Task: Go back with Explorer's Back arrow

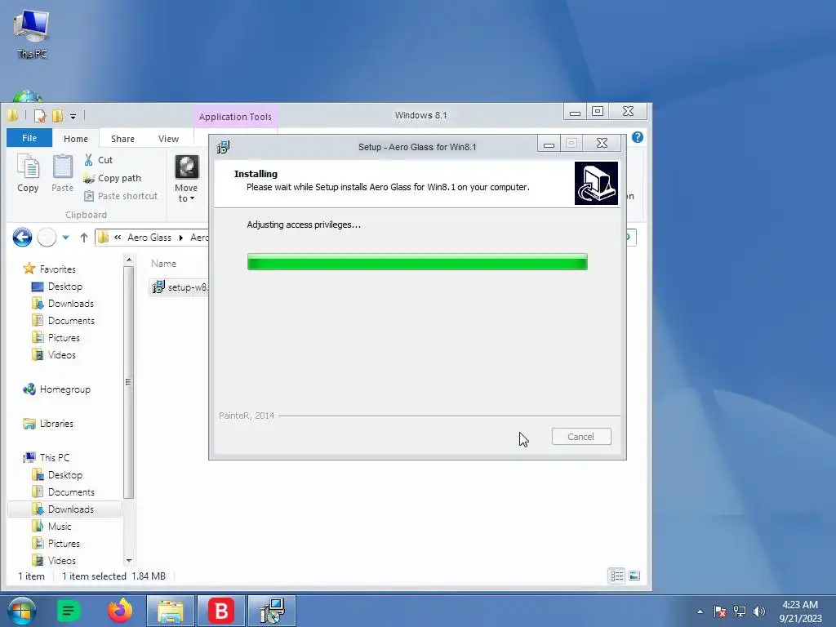Action: 22,238
